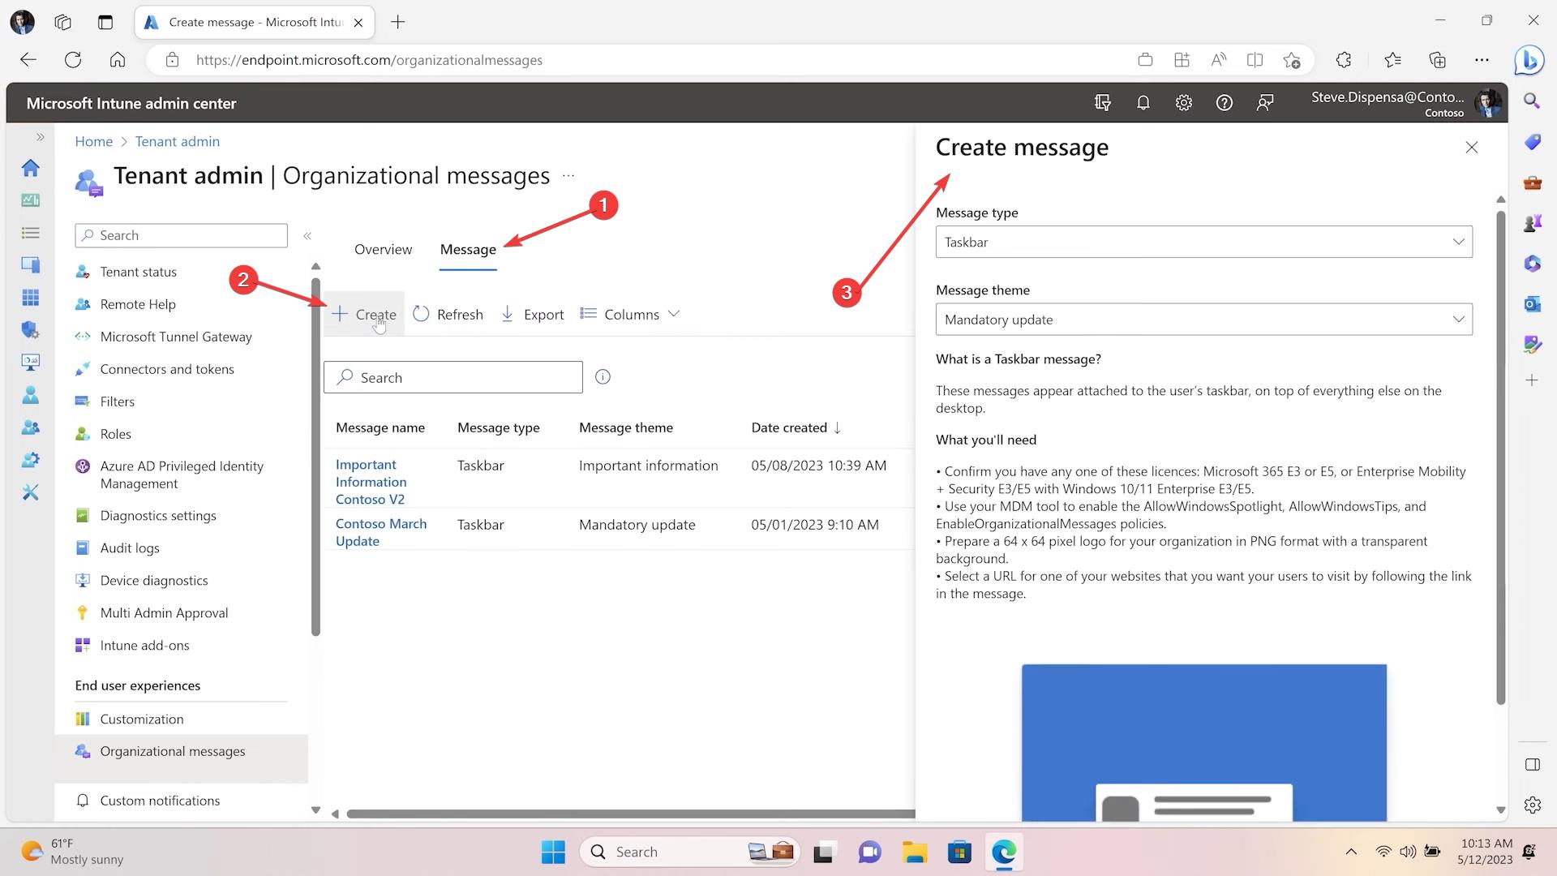Select Custom notifications in sidebar menu
This screenshot has width=1557, height=876.
point(160,801)
